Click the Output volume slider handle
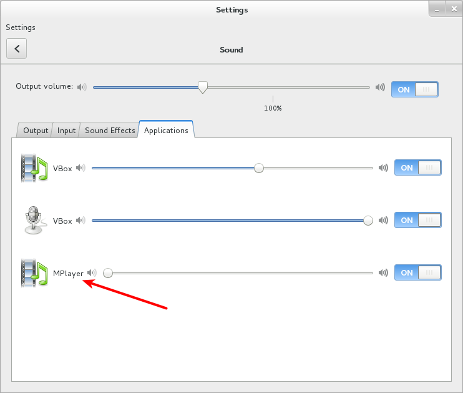Image resolution: width=463 pixels, height=393 pixels. coord(203,87)
